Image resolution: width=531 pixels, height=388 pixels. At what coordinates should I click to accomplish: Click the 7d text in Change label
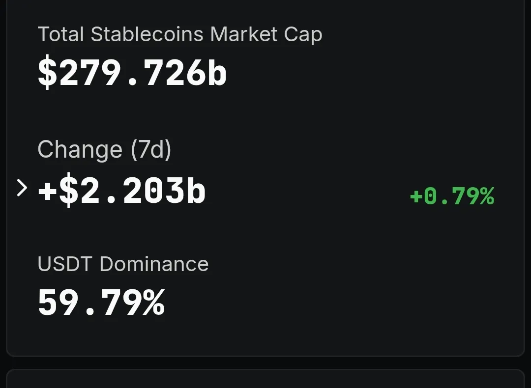coord(150,149)
